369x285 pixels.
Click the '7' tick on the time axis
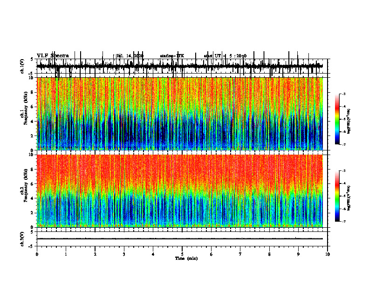(240, 254)
